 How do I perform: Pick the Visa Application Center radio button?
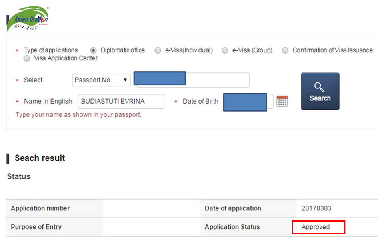point(27,58)
